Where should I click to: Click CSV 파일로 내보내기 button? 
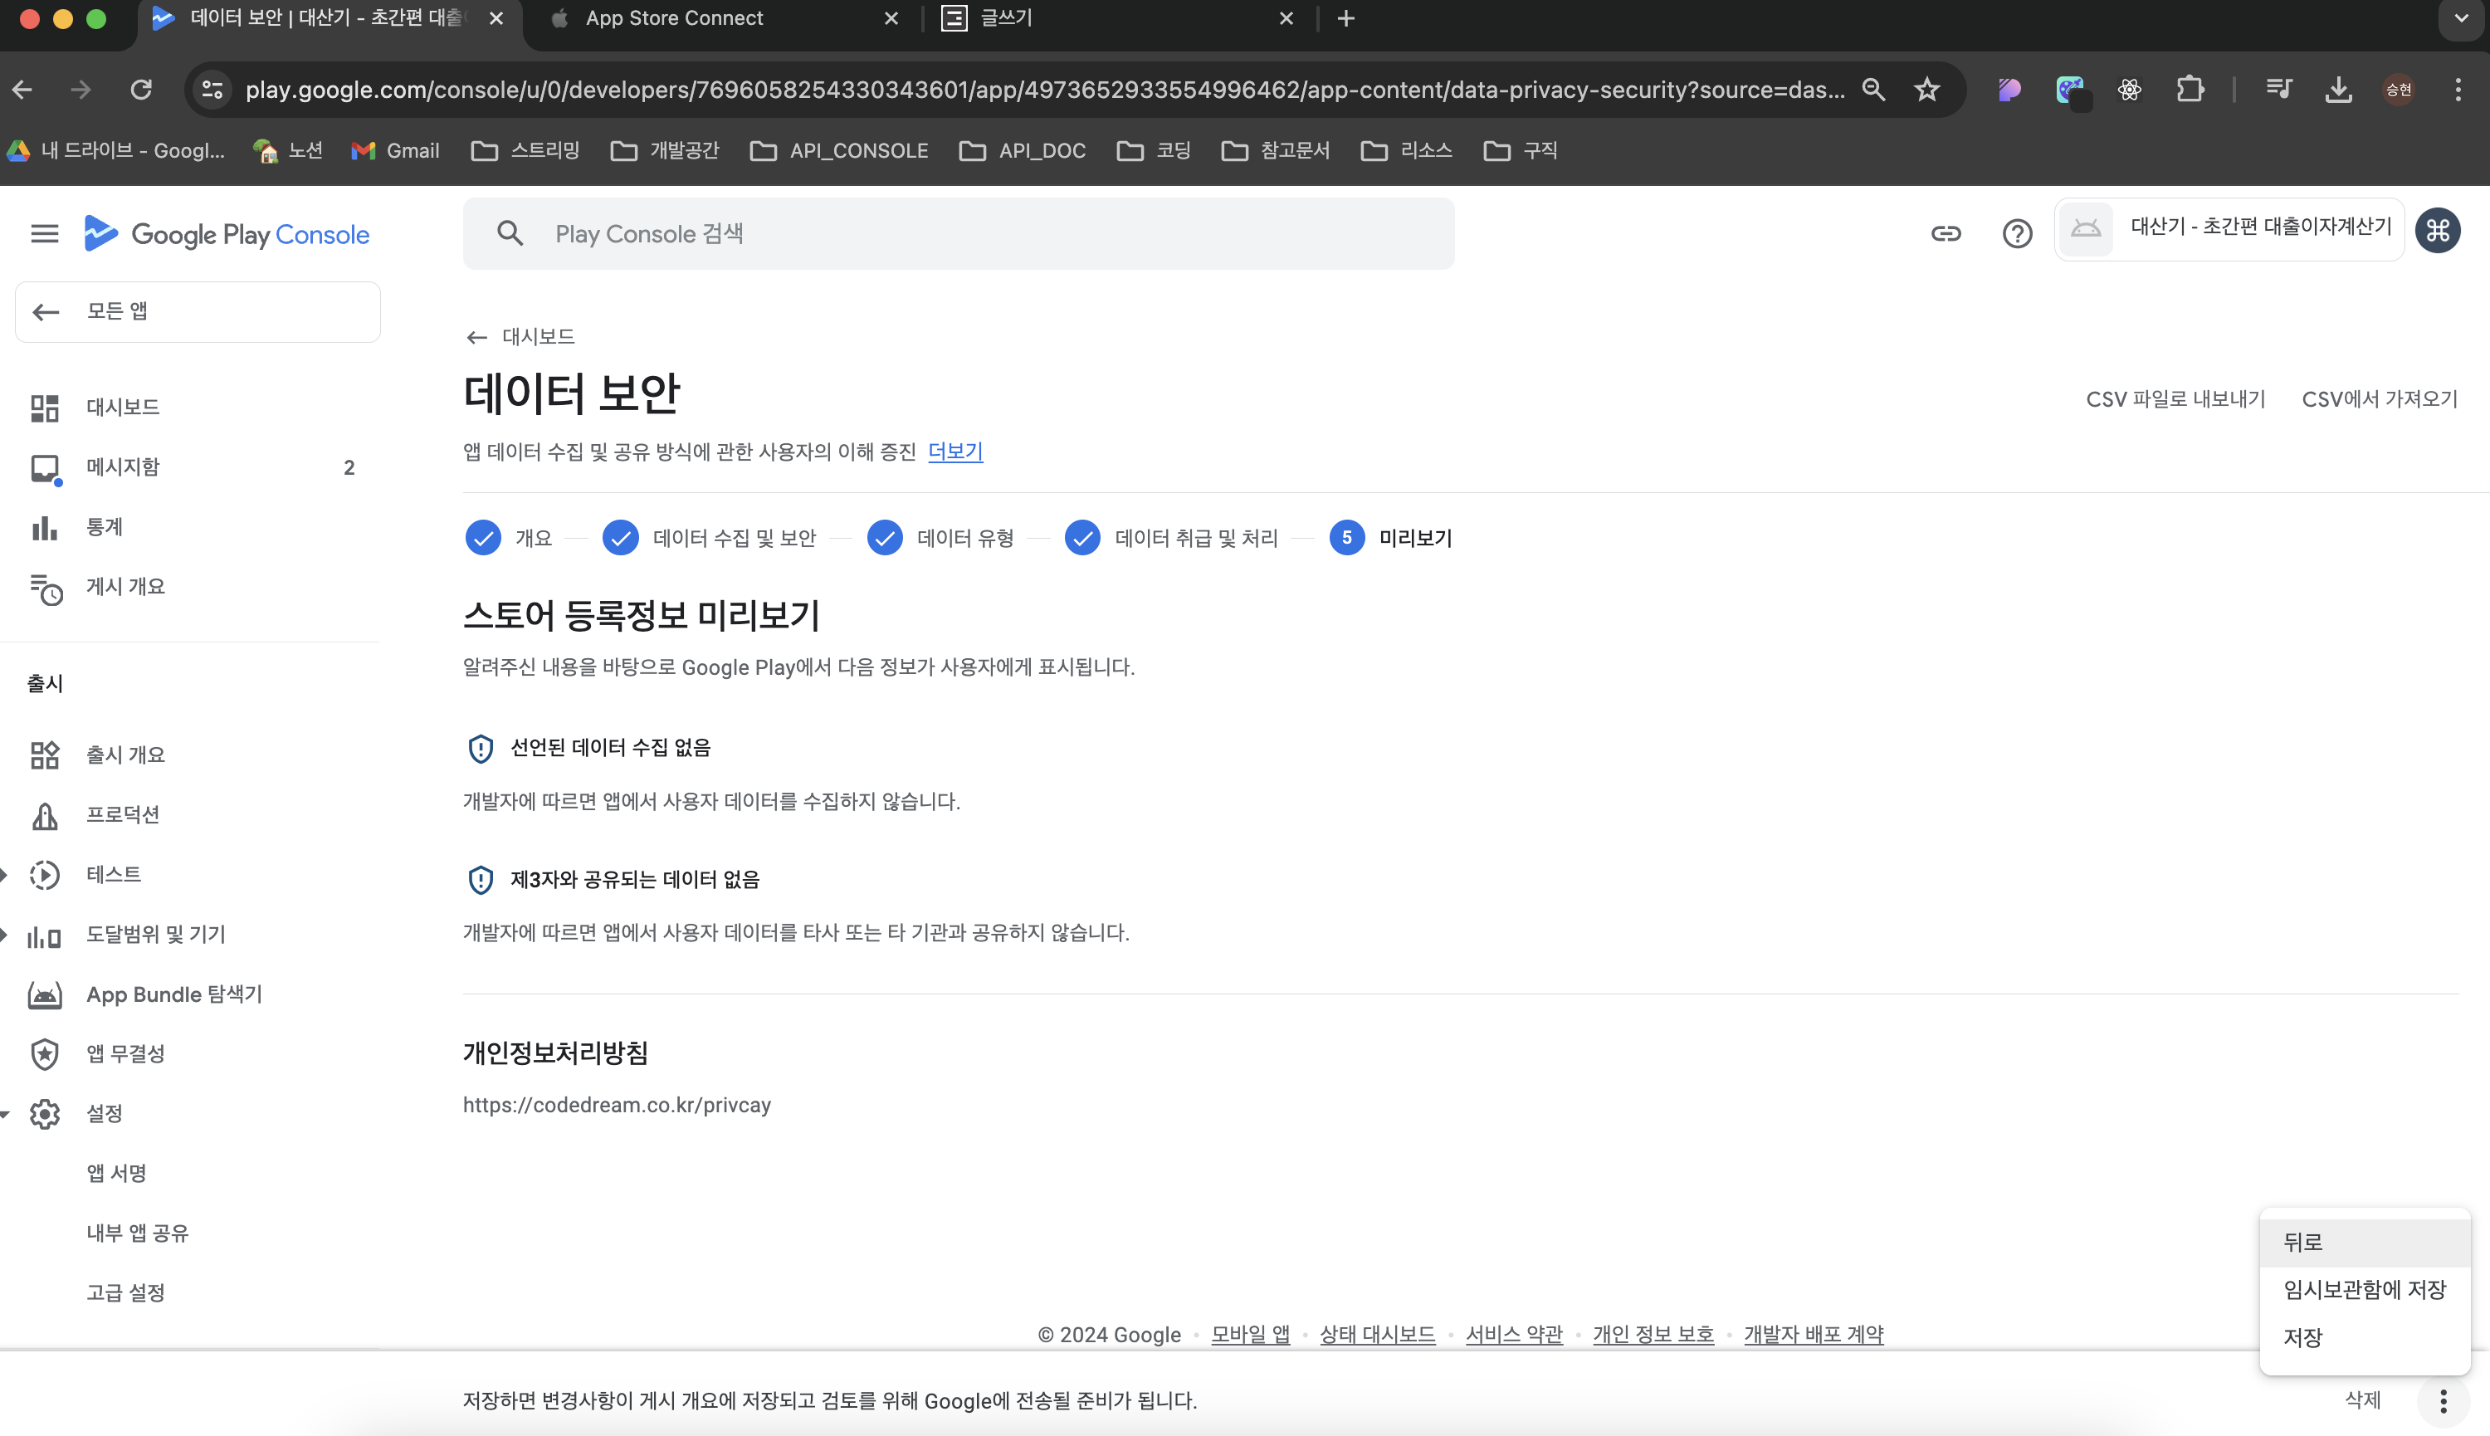pos(2175,399)
